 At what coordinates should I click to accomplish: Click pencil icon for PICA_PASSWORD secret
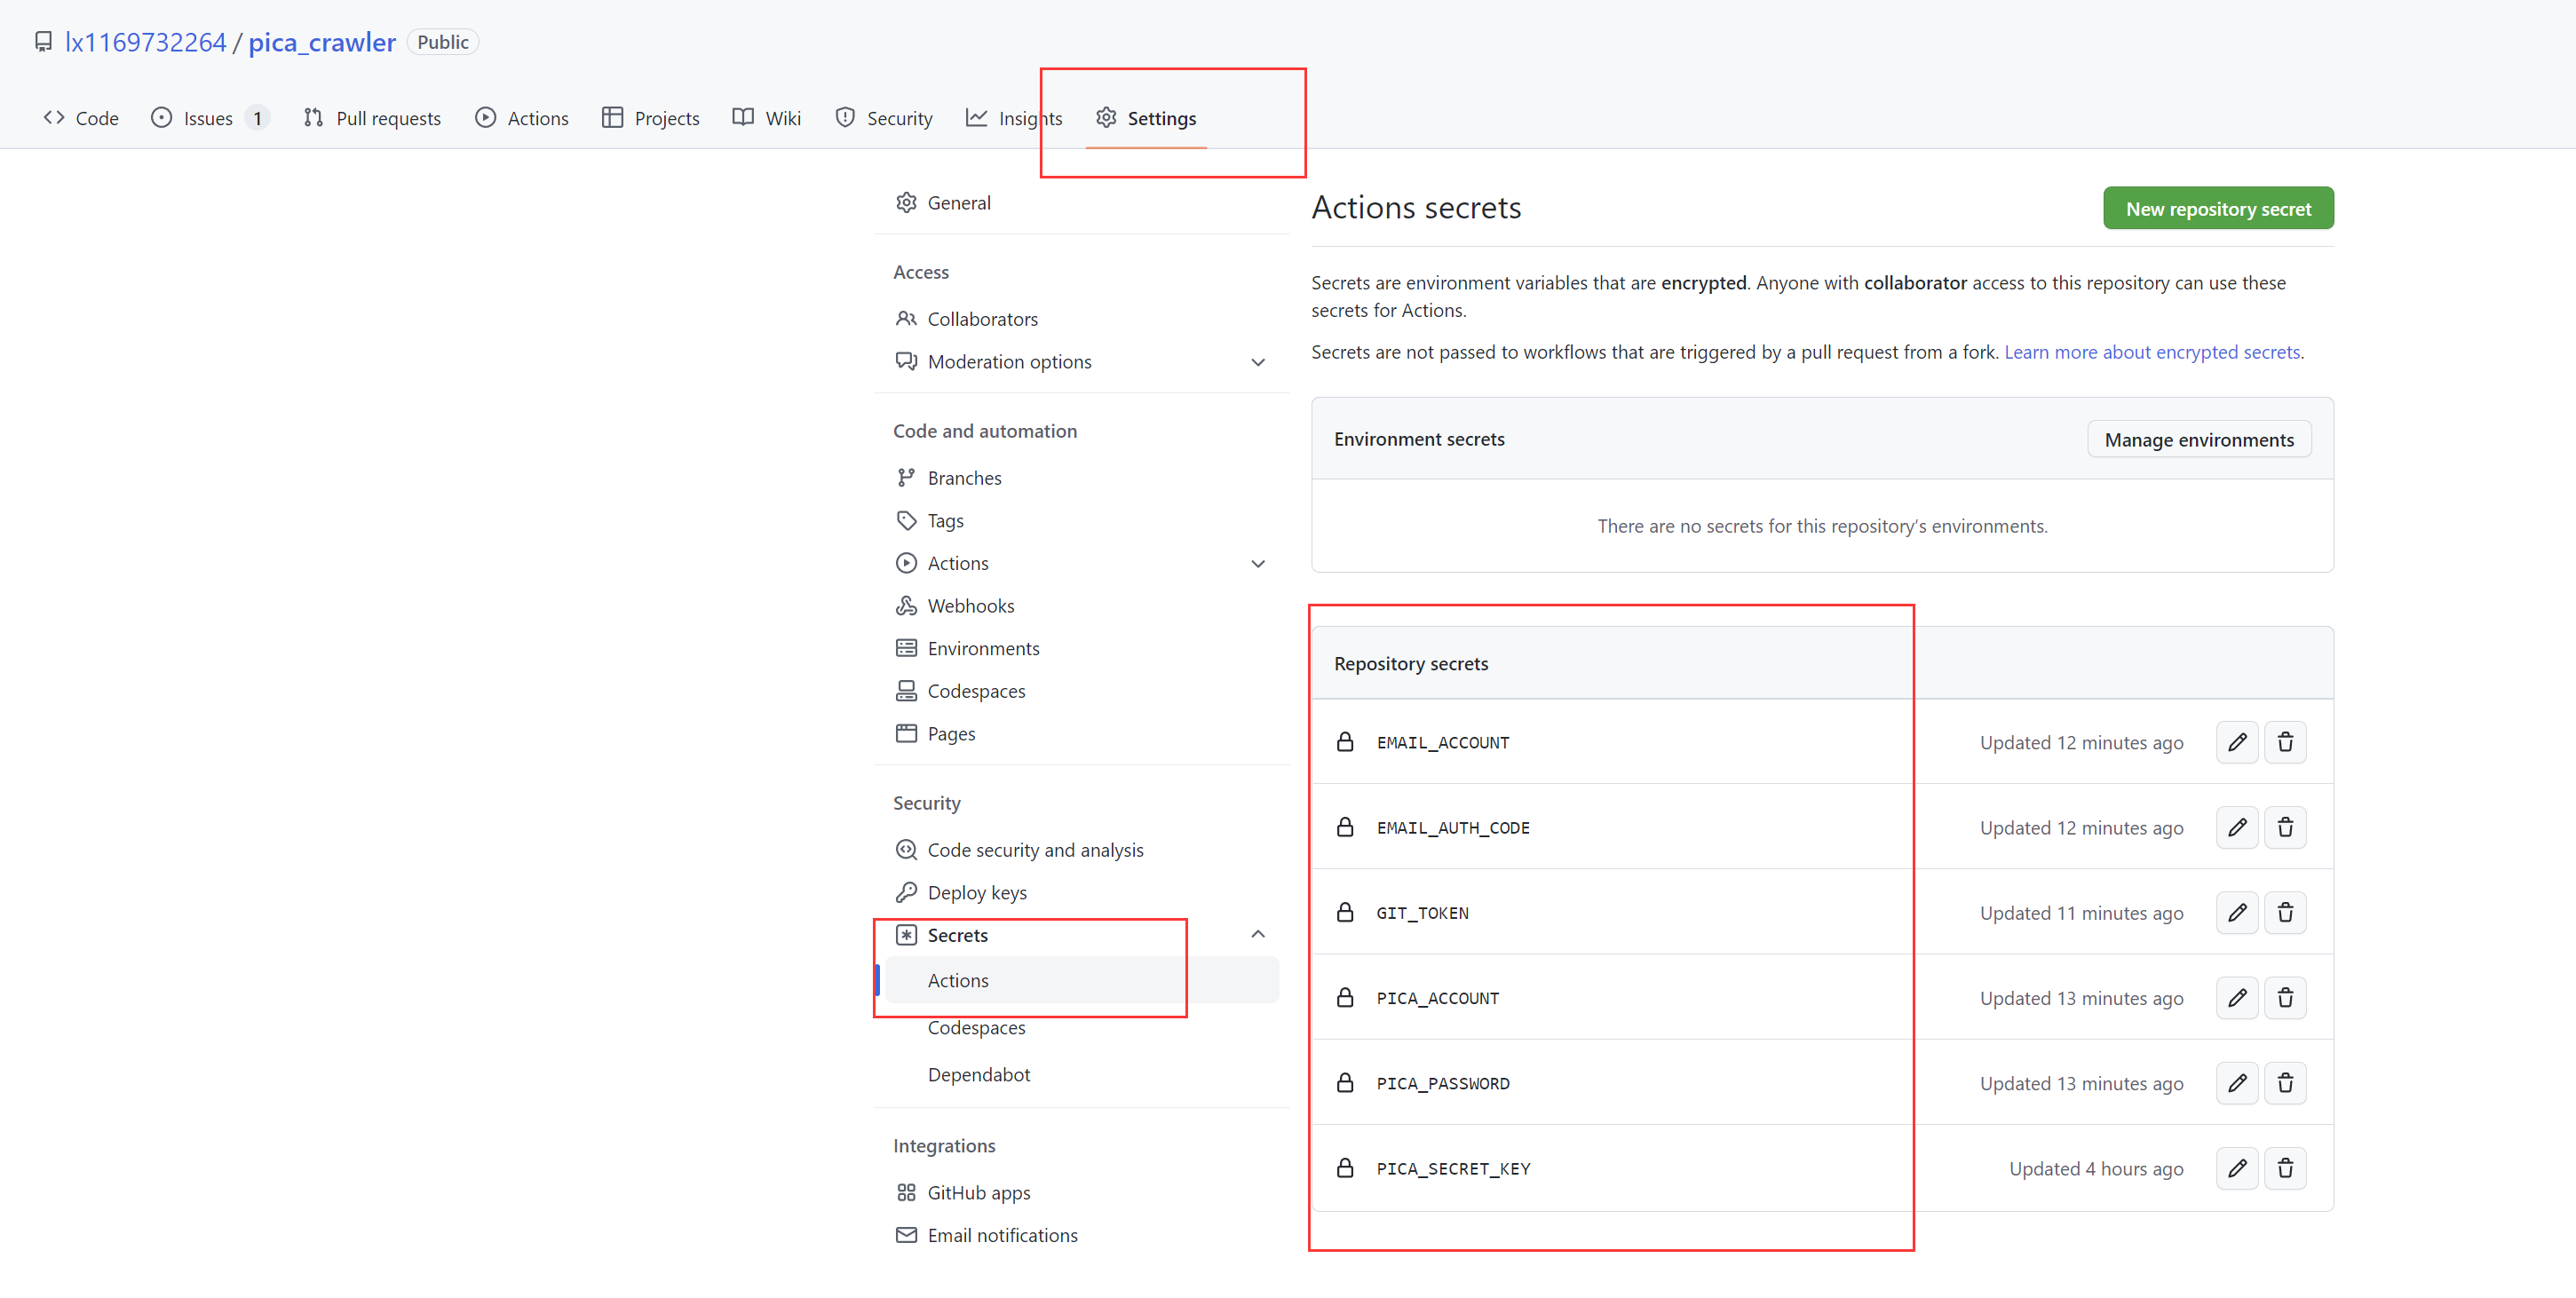(x=2236, y=1083)
